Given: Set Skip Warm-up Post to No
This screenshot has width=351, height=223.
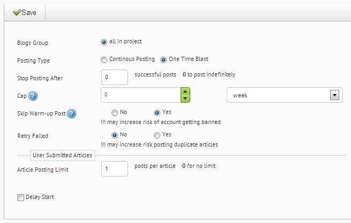Looking at the screenshot, I should pos(115,113).
